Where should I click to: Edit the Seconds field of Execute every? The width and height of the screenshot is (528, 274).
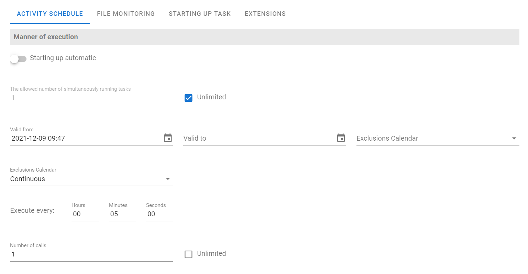coord(159,214)
